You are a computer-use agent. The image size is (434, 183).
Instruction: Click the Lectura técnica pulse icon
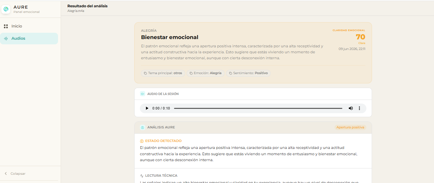click(x=142, y=176)
